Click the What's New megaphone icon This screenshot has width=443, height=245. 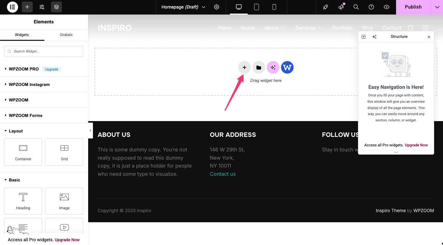[x=341, y=7]
